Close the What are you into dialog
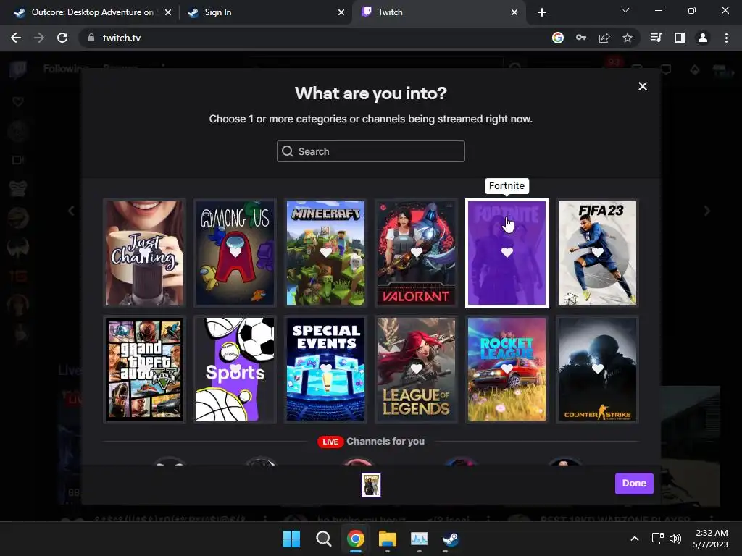The height and width of the screenshot is (556, 742). coord(643,86)
